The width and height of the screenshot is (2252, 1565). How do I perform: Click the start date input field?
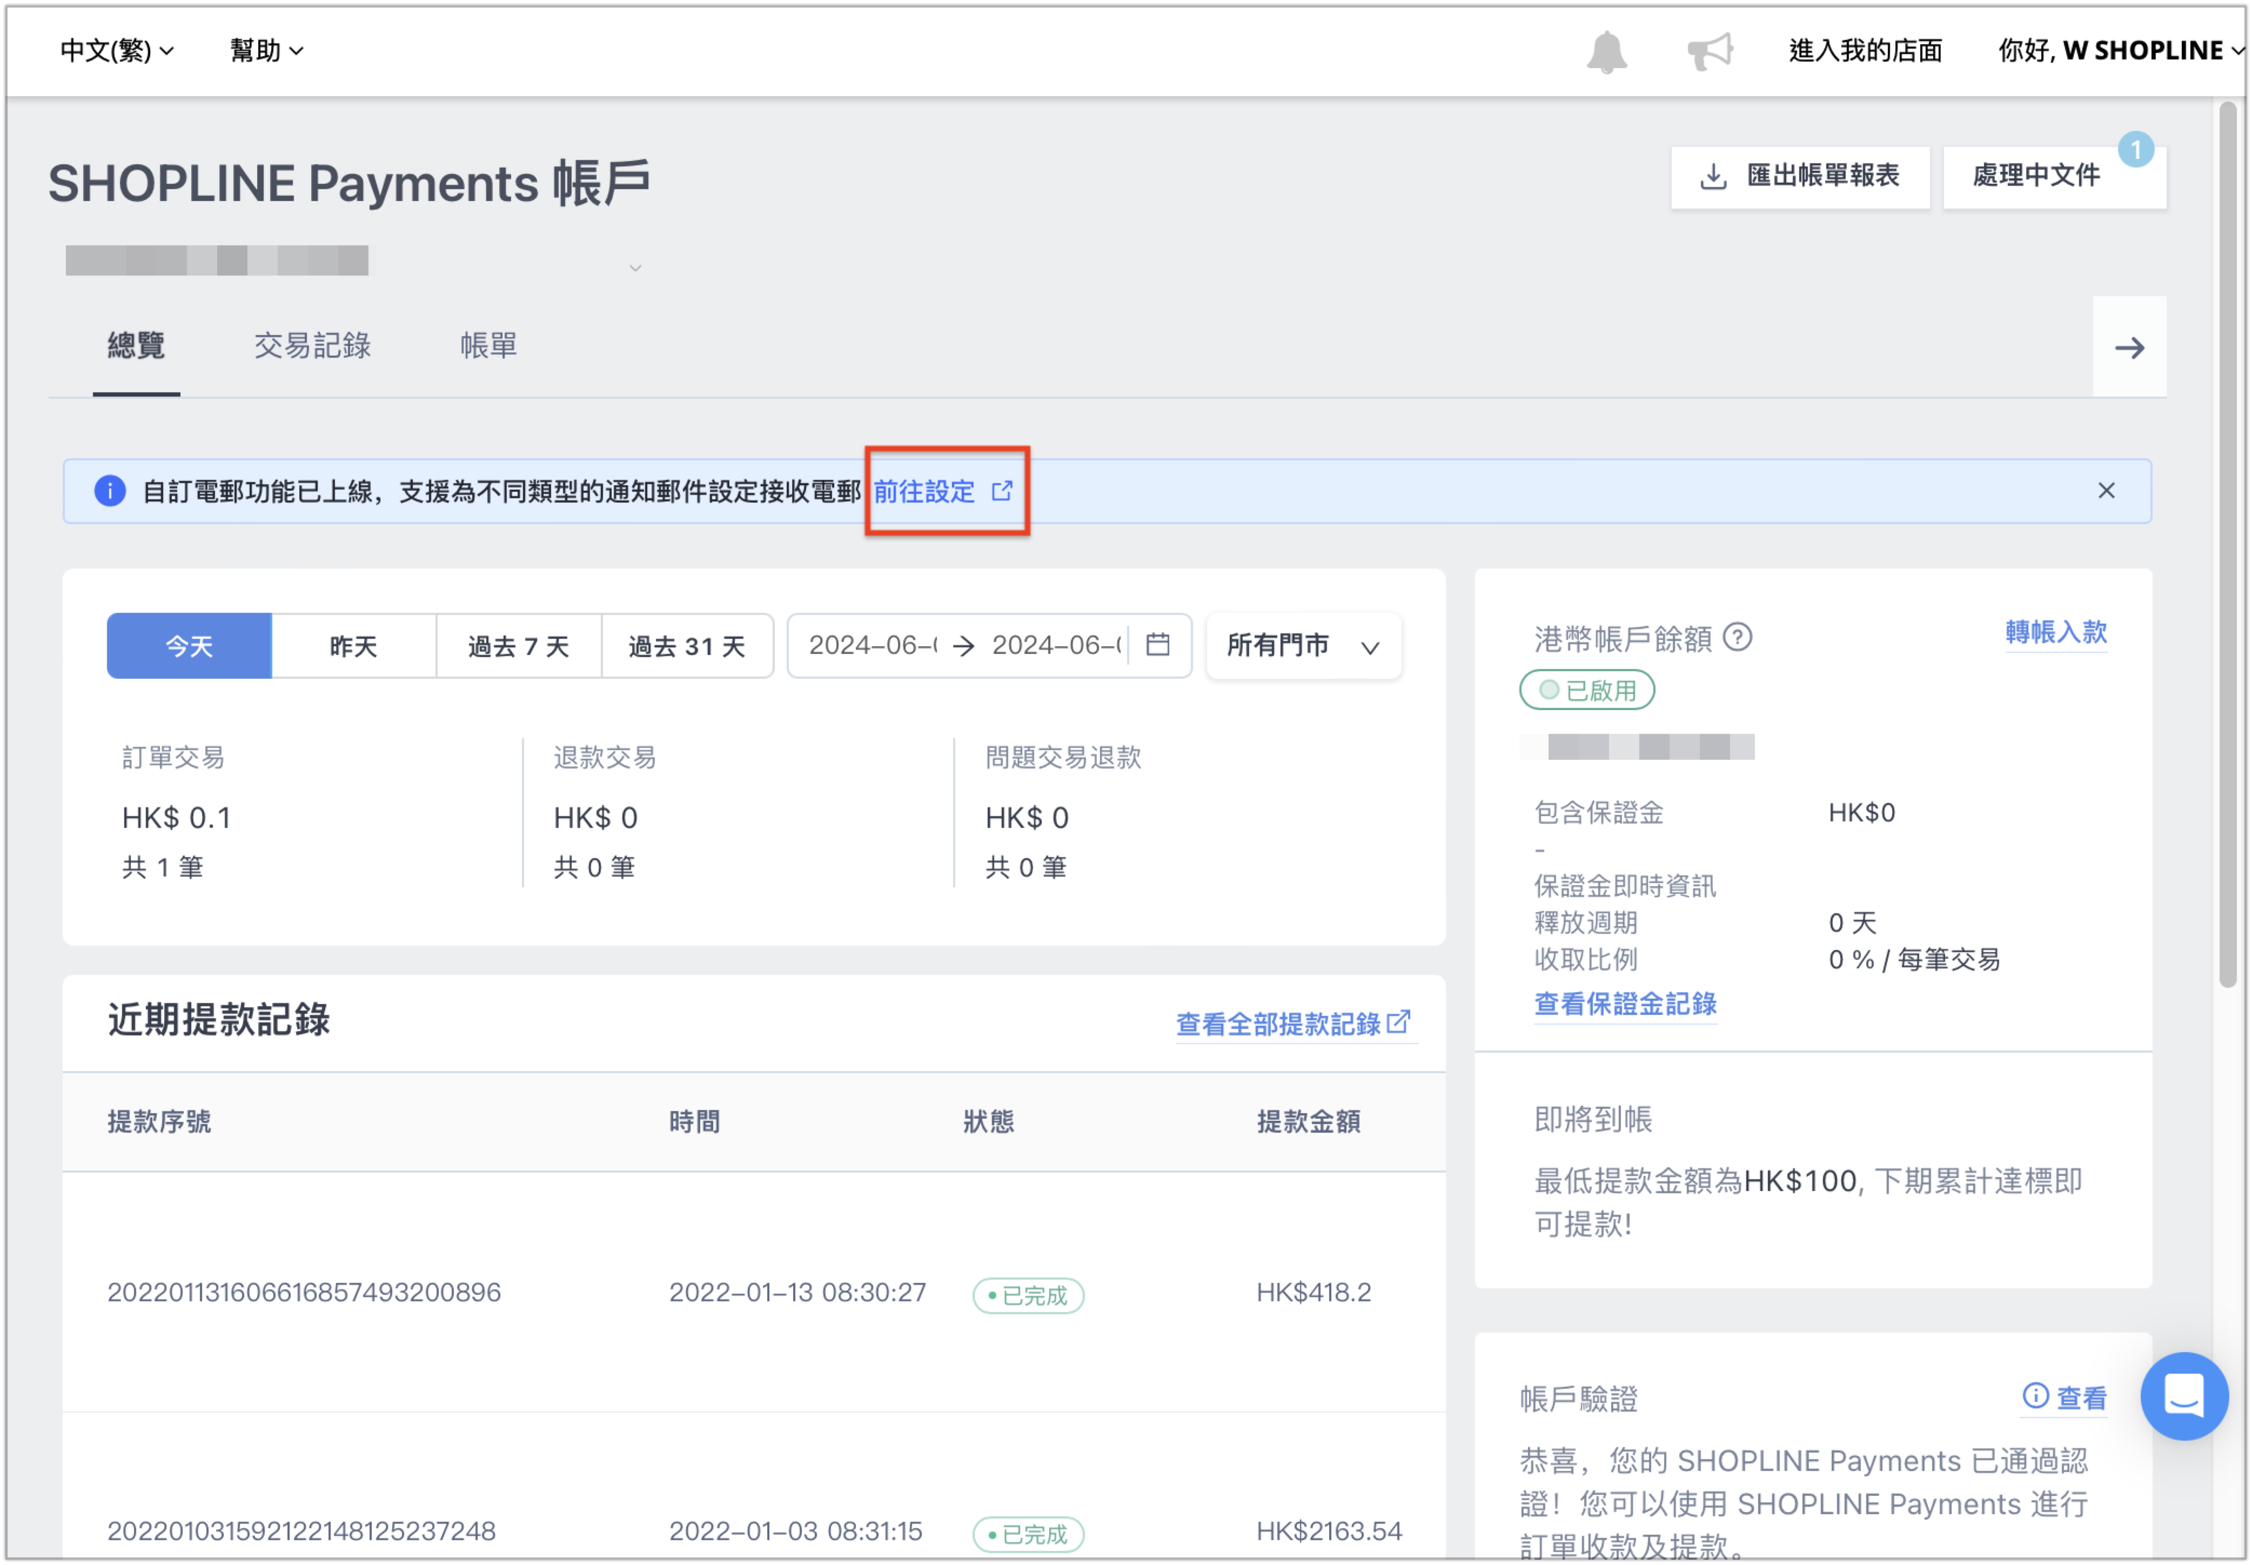pos(872,644)
